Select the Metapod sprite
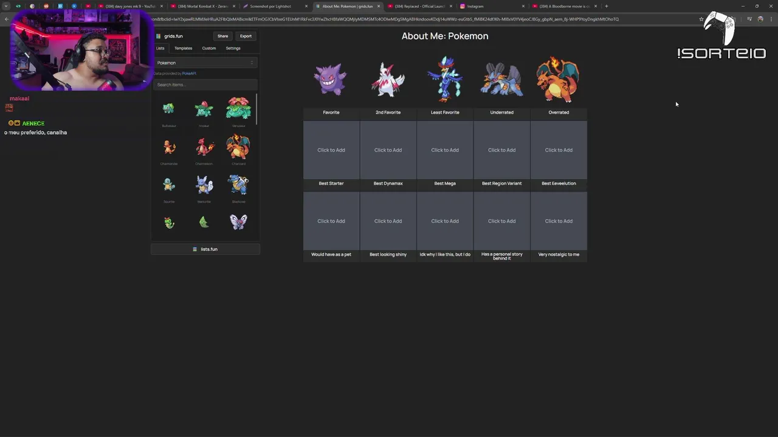The width and height of the screenshot is (778, 437). (204, 222)
